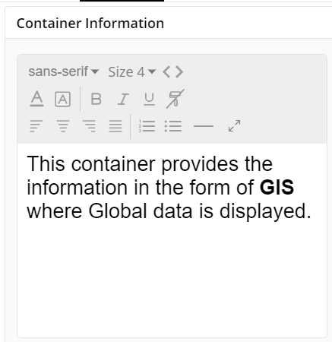Expand editor to fullscreen
Image resolution: width=332 pixels, height=342 pixels.
pyautogui.click(x=234, y=126)
